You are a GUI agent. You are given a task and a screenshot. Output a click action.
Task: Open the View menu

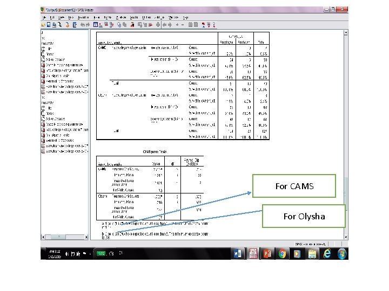point(61,17)
